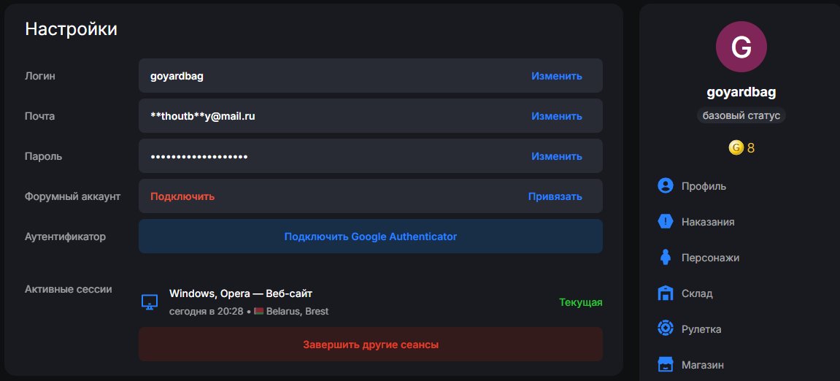The image size is (840, 381).
Task: Click the monitor icon of Windows session
Action: click(150, 301)
